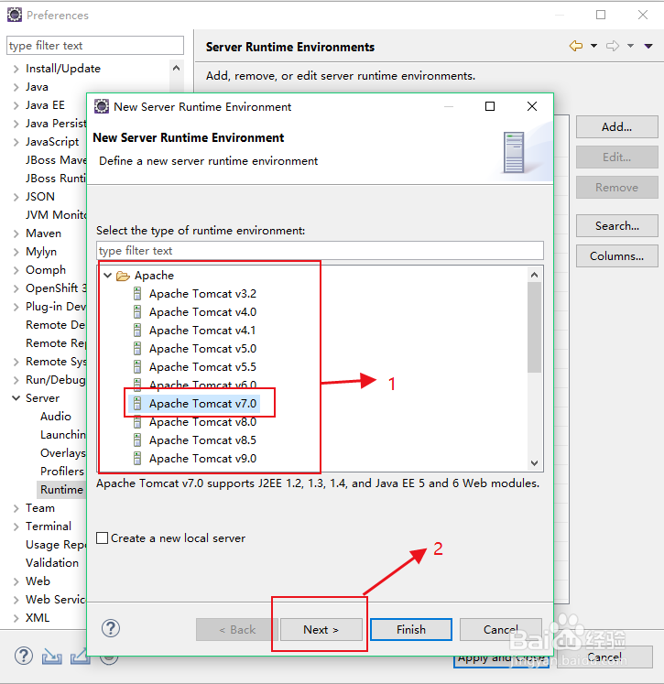Screen dimensions: 664x684
Task: Click the Back navigation yellow arrow icon
Action: (576, 46)
